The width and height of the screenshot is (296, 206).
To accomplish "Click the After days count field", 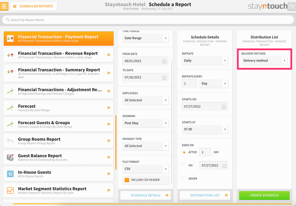I will click(x=205, y=152).
